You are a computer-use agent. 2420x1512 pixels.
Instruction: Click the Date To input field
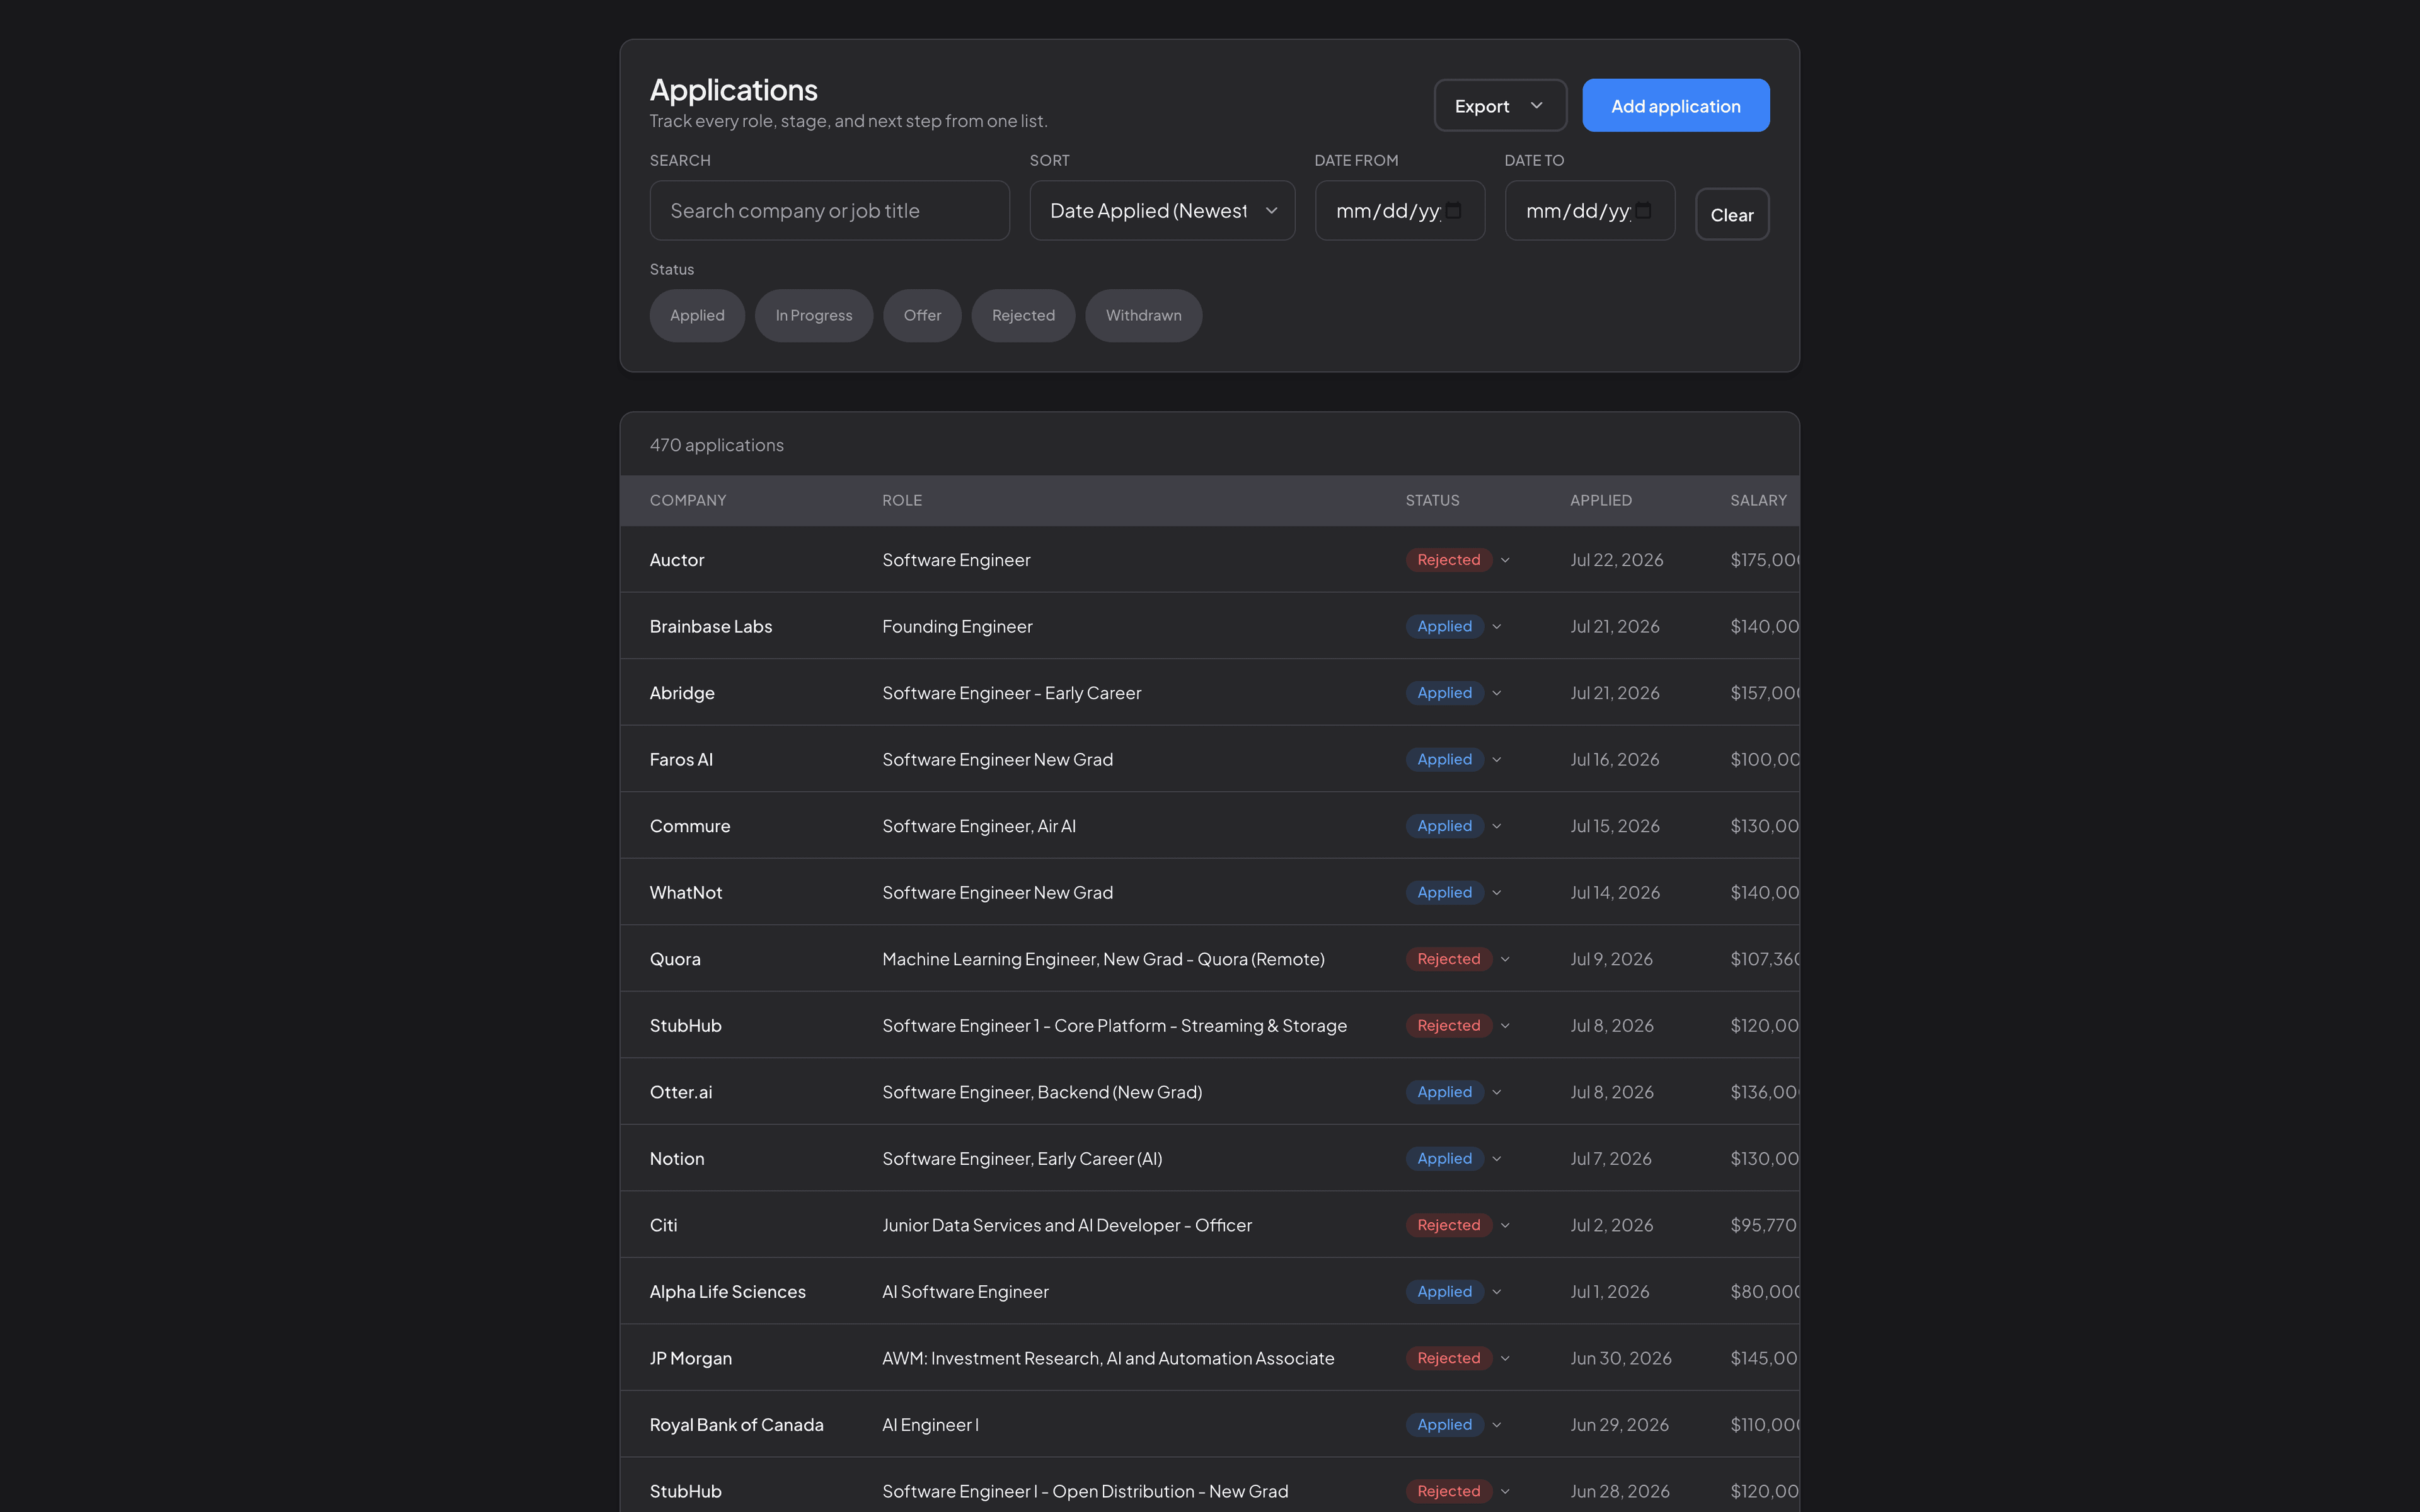click(x=1589, y=210)
